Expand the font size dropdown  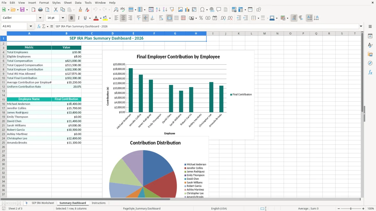pos(63,18)
